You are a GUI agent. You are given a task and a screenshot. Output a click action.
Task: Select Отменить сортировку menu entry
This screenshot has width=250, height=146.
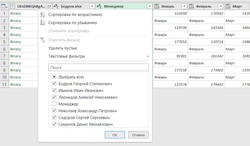(x=69, y=31)
